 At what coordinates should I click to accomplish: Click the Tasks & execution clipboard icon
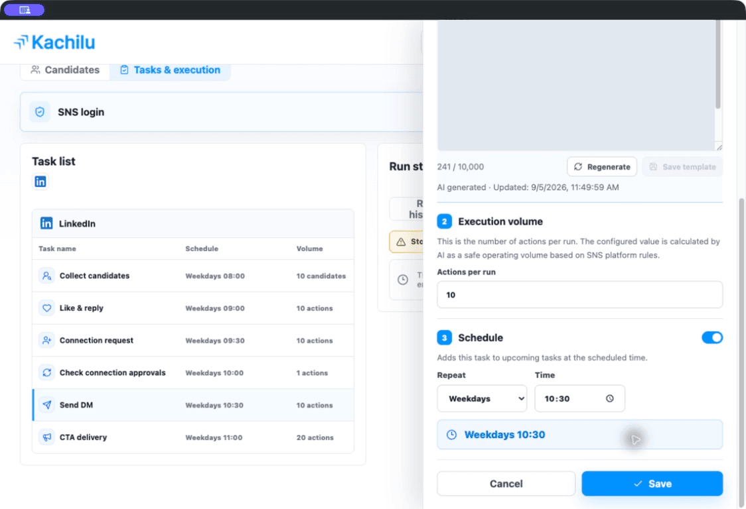click(124, 70)
